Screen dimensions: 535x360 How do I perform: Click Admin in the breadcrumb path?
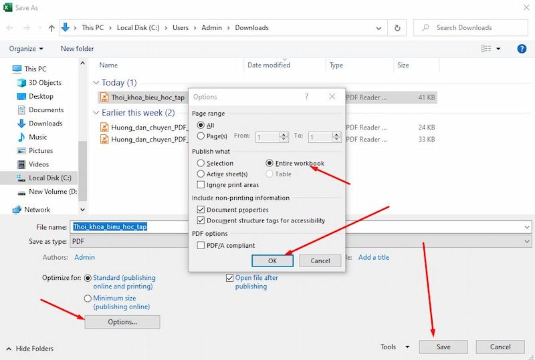point(211,28)
